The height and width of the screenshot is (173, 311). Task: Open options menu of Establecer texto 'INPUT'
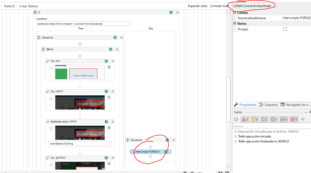click(x=109, y=128)
